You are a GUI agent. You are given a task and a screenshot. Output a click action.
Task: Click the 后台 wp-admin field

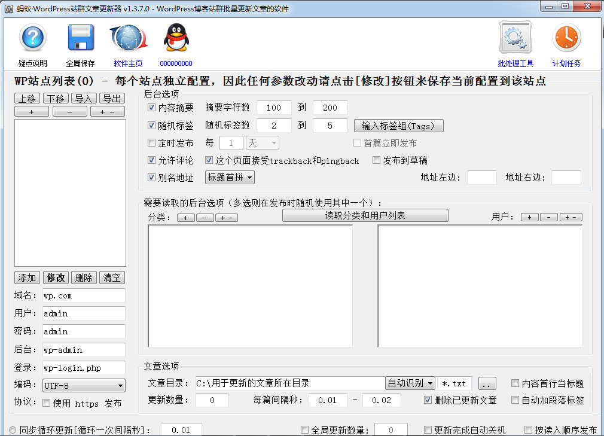click(x=84, y=350)
